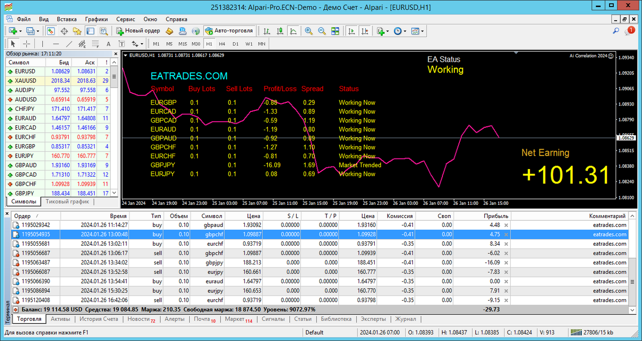Click the Новый ордер button
This screenshot has height=341, width=642.
pos(138,31)
